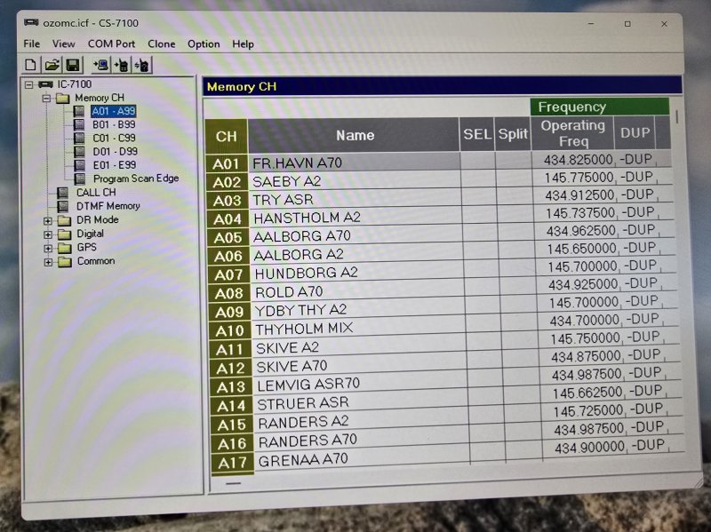
Task: Open the CALL CH tree entry
Action: tap(95, 192)
